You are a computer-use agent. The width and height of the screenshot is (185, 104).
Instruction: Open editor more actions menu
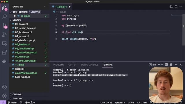181,7
